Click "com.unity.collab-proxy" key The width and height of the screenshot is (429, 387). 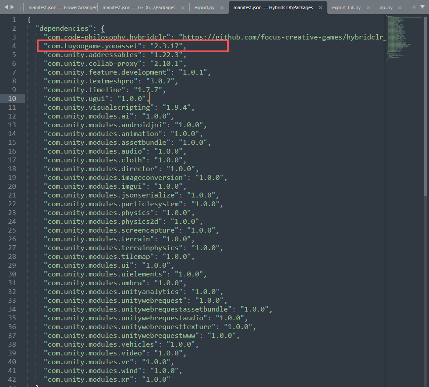click(93, 64)
